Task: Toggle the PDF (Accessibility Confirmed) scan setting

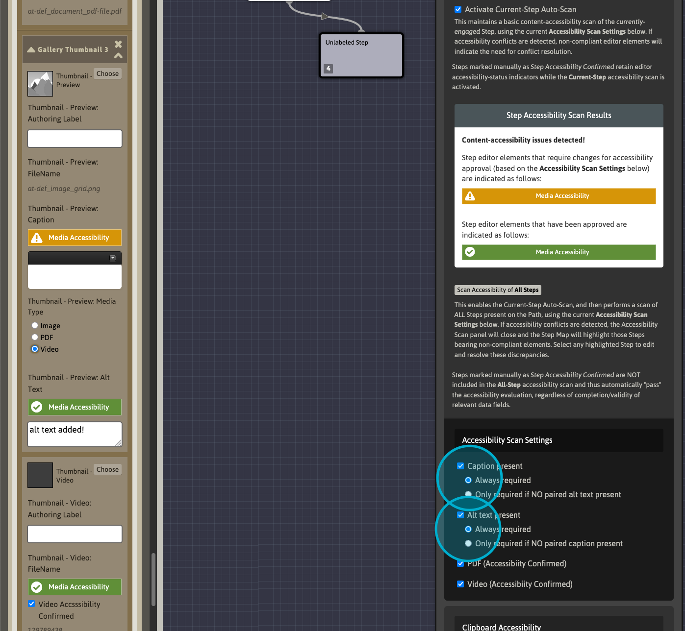Action: [x=460, y=564]
